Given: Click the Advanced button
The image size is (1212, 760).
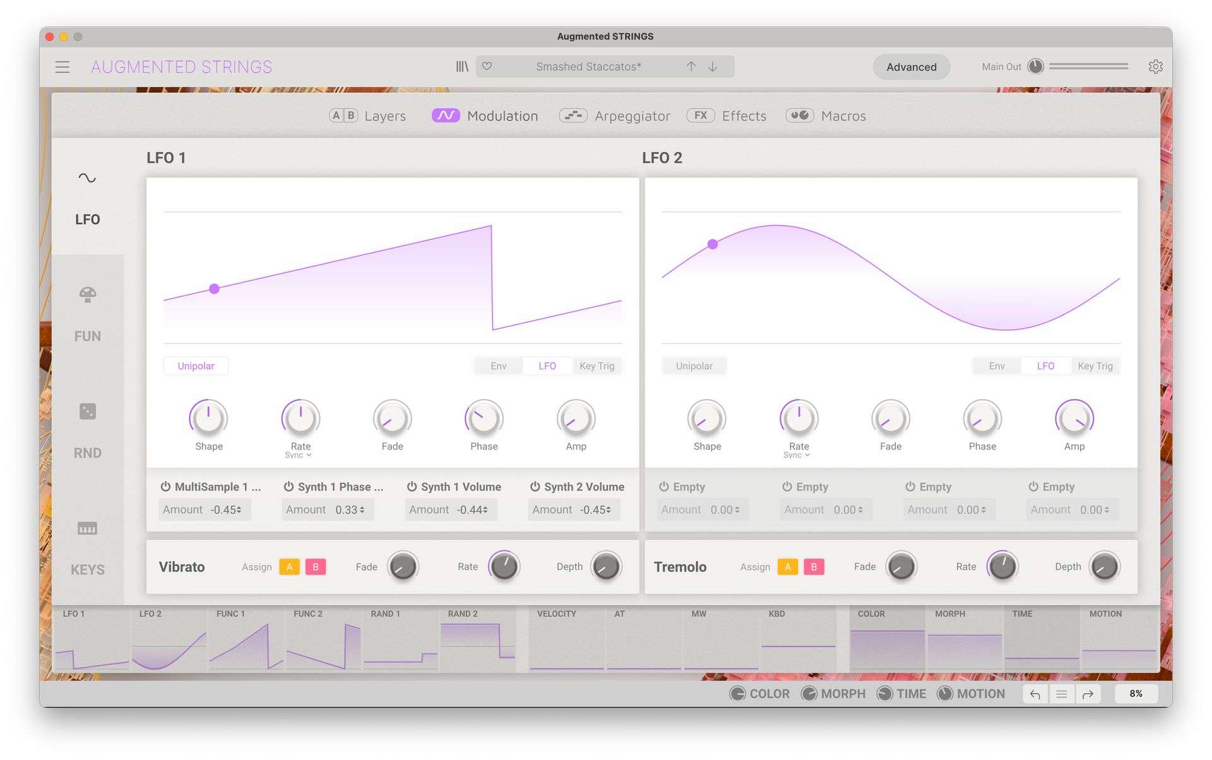Looking at the screenshot, I should [911, 67].
